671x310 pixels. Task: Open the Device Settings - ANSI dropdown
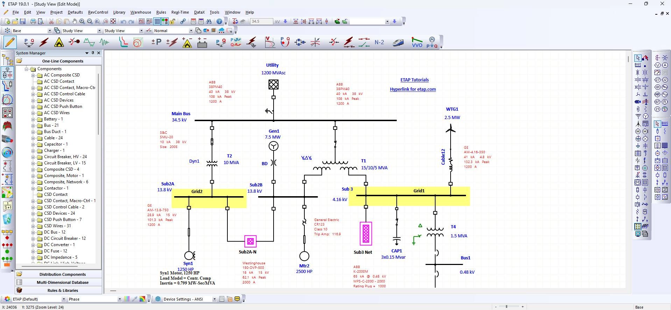[214, 299]
